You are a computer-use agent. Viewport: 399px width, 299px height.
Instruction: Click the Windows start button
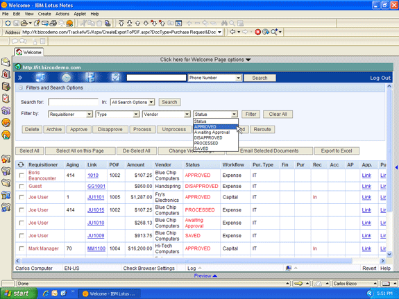(x=18, y=293)
